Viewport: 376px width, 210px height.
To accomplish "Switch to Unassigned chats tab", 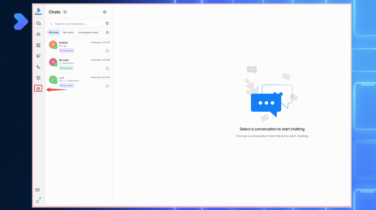I will pyautogui.click(x=88, y=33).
